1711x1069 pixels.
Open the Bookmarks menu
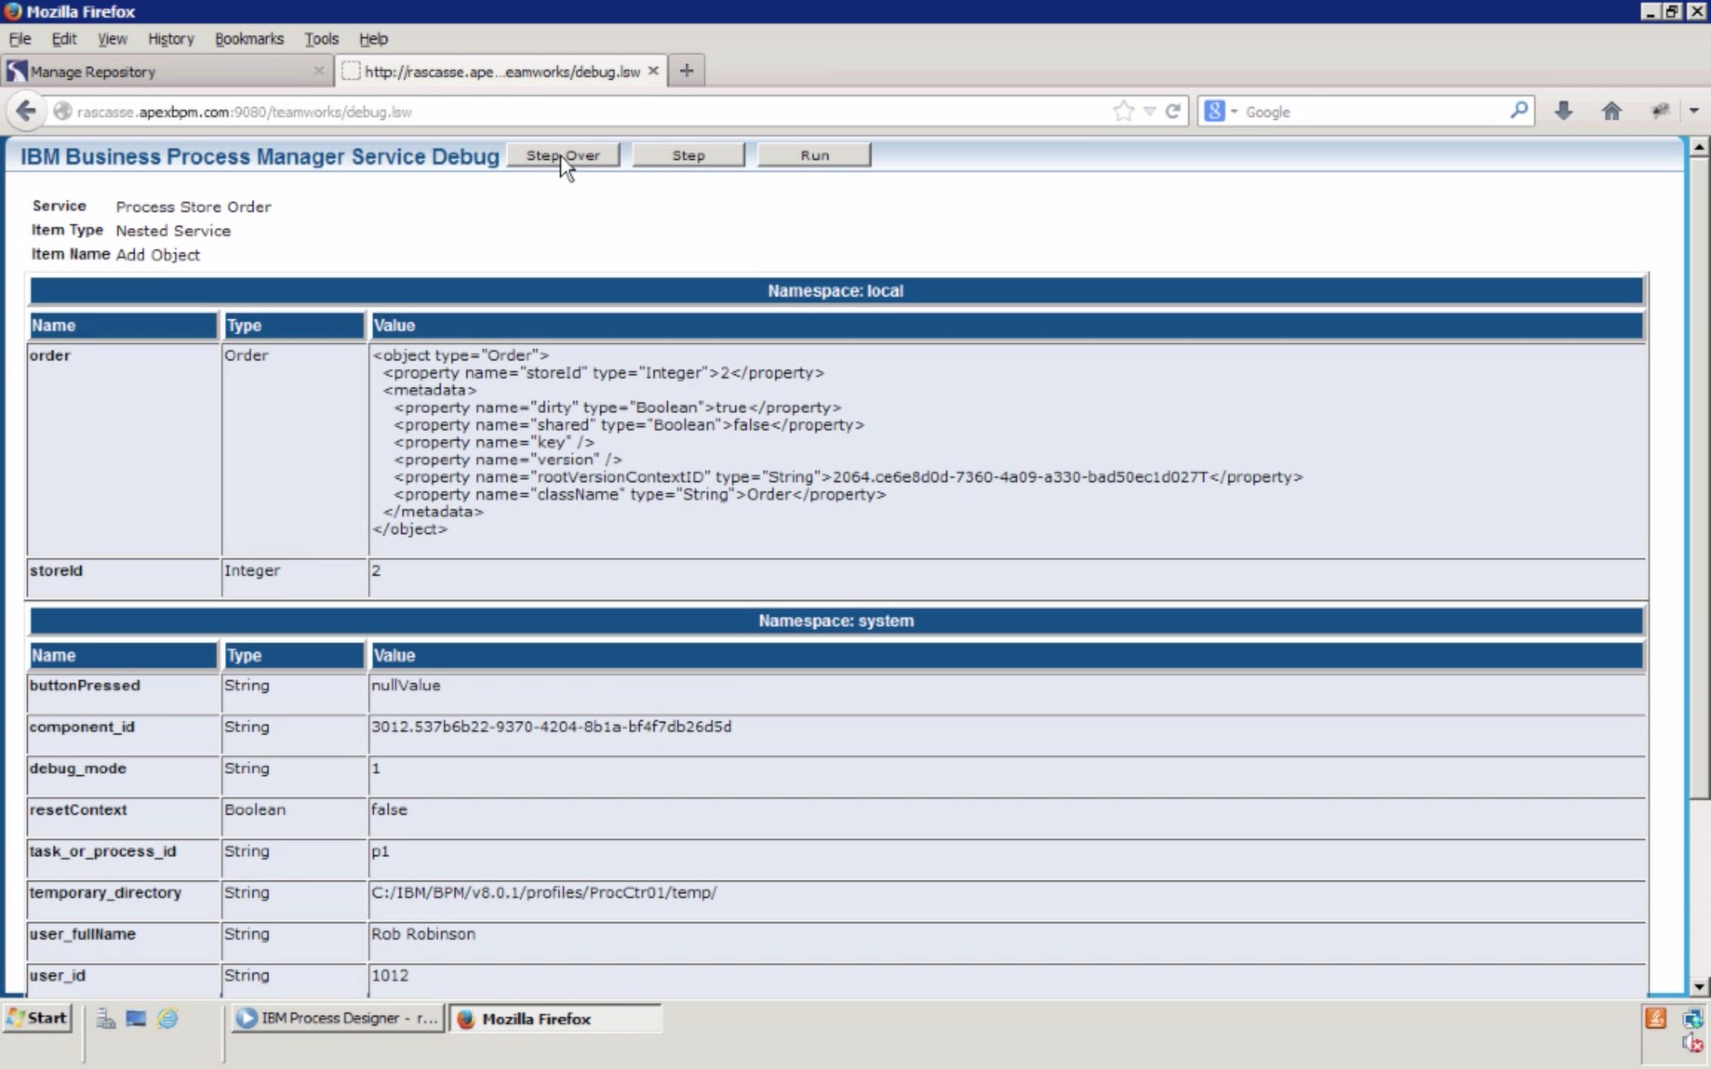pyautogui.click(x=249, y=38)
